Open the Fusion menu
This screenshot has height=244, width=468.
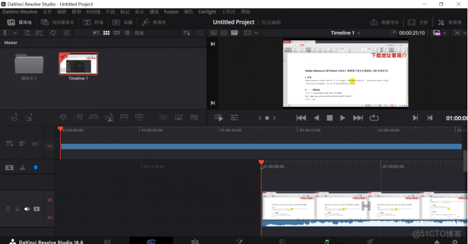(171, 12)
